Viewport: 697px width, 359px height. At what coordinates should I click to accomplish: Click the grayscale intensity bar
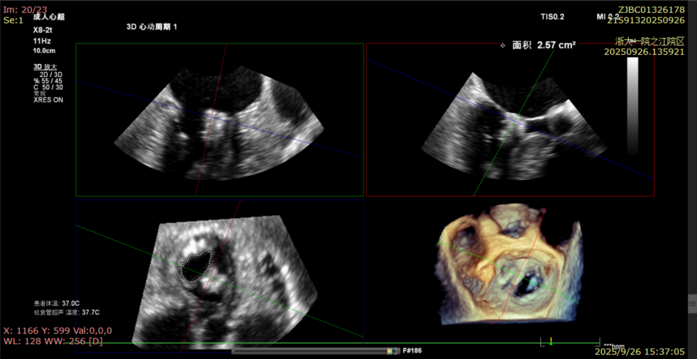[633, 104]
